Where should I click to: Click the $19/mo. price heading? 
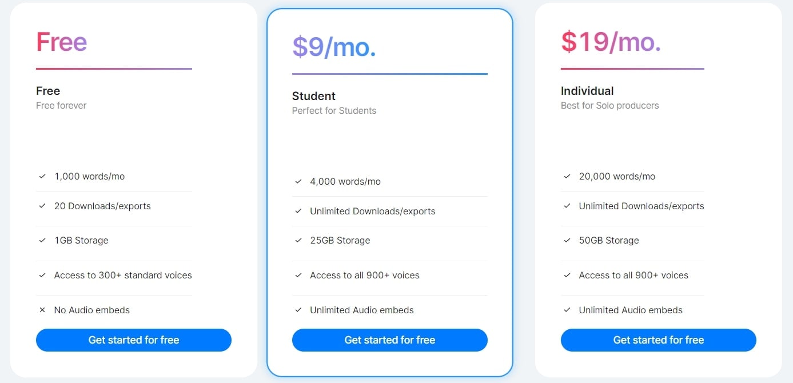click(x=611, y=42)
